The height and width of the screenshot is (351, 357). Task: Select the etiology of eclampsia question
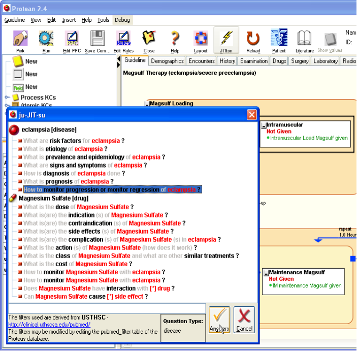(66, 149)
